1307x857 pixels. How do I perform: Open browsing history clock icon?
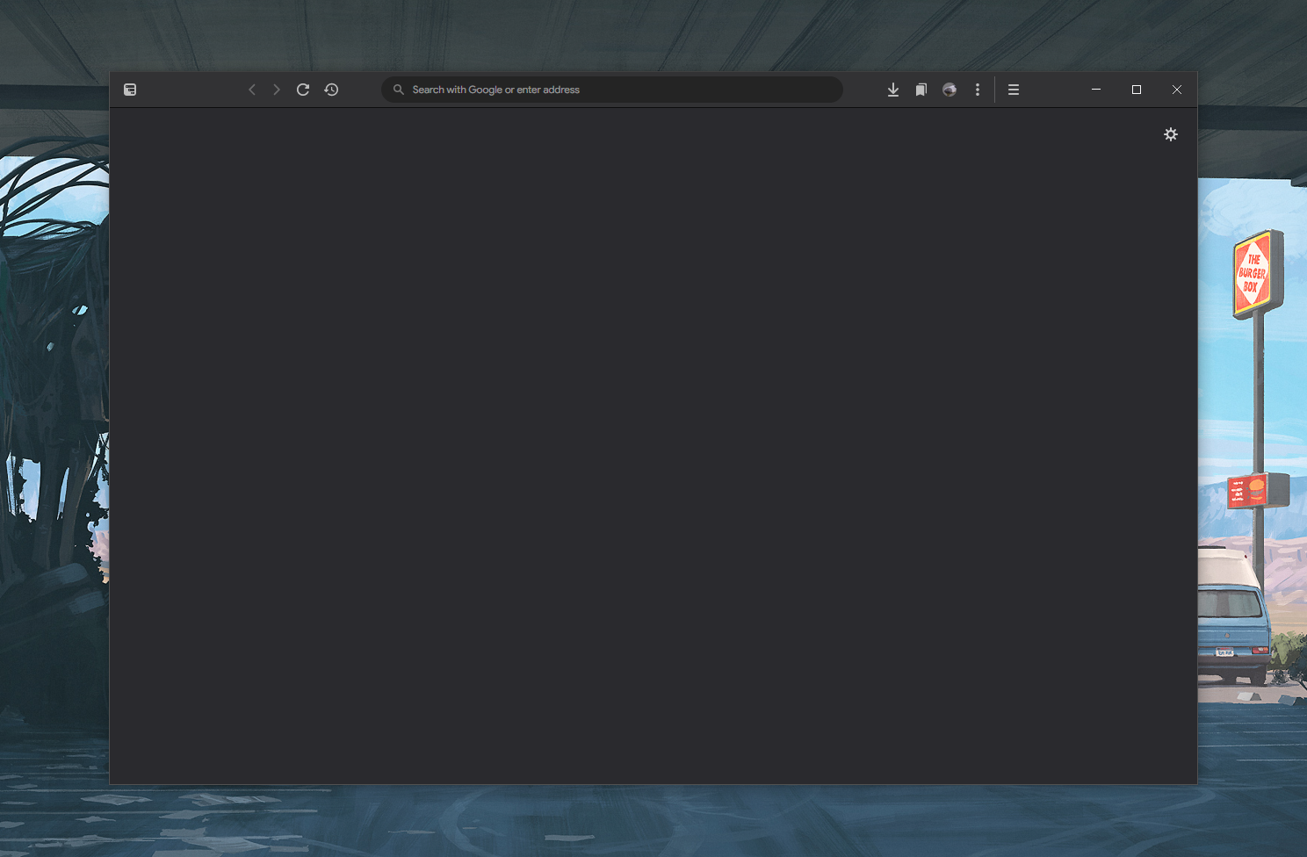pyautogui.click(x=331, y=90)
